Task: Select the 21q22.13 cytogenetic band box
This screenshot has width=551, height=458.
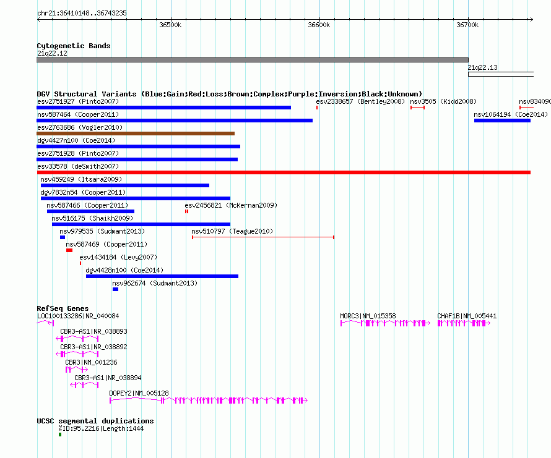Action: [x=501, y=74]
